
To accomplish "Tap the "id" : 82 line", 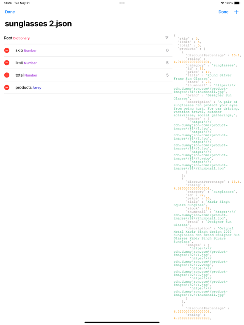I will (195, 195).
